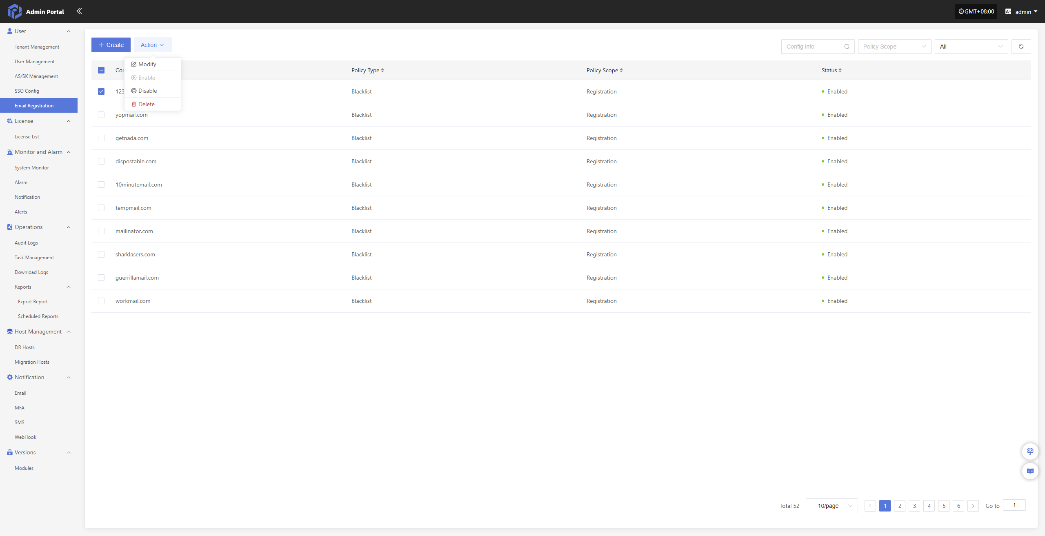Open the Policy Scope filter dropdown
1045x536 pixels.
894,47
